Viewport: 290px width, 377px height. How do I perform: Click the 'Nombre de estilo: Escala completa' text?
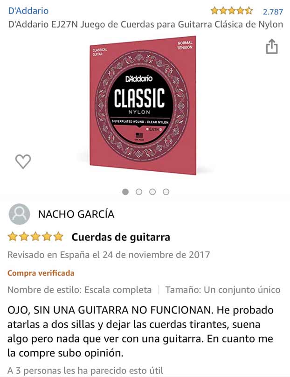pyautogui.click(x=80, y=290)
